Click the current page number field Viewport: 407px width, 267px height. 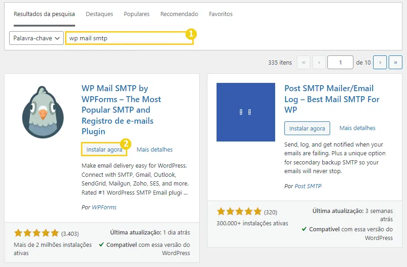coord(340,62)
